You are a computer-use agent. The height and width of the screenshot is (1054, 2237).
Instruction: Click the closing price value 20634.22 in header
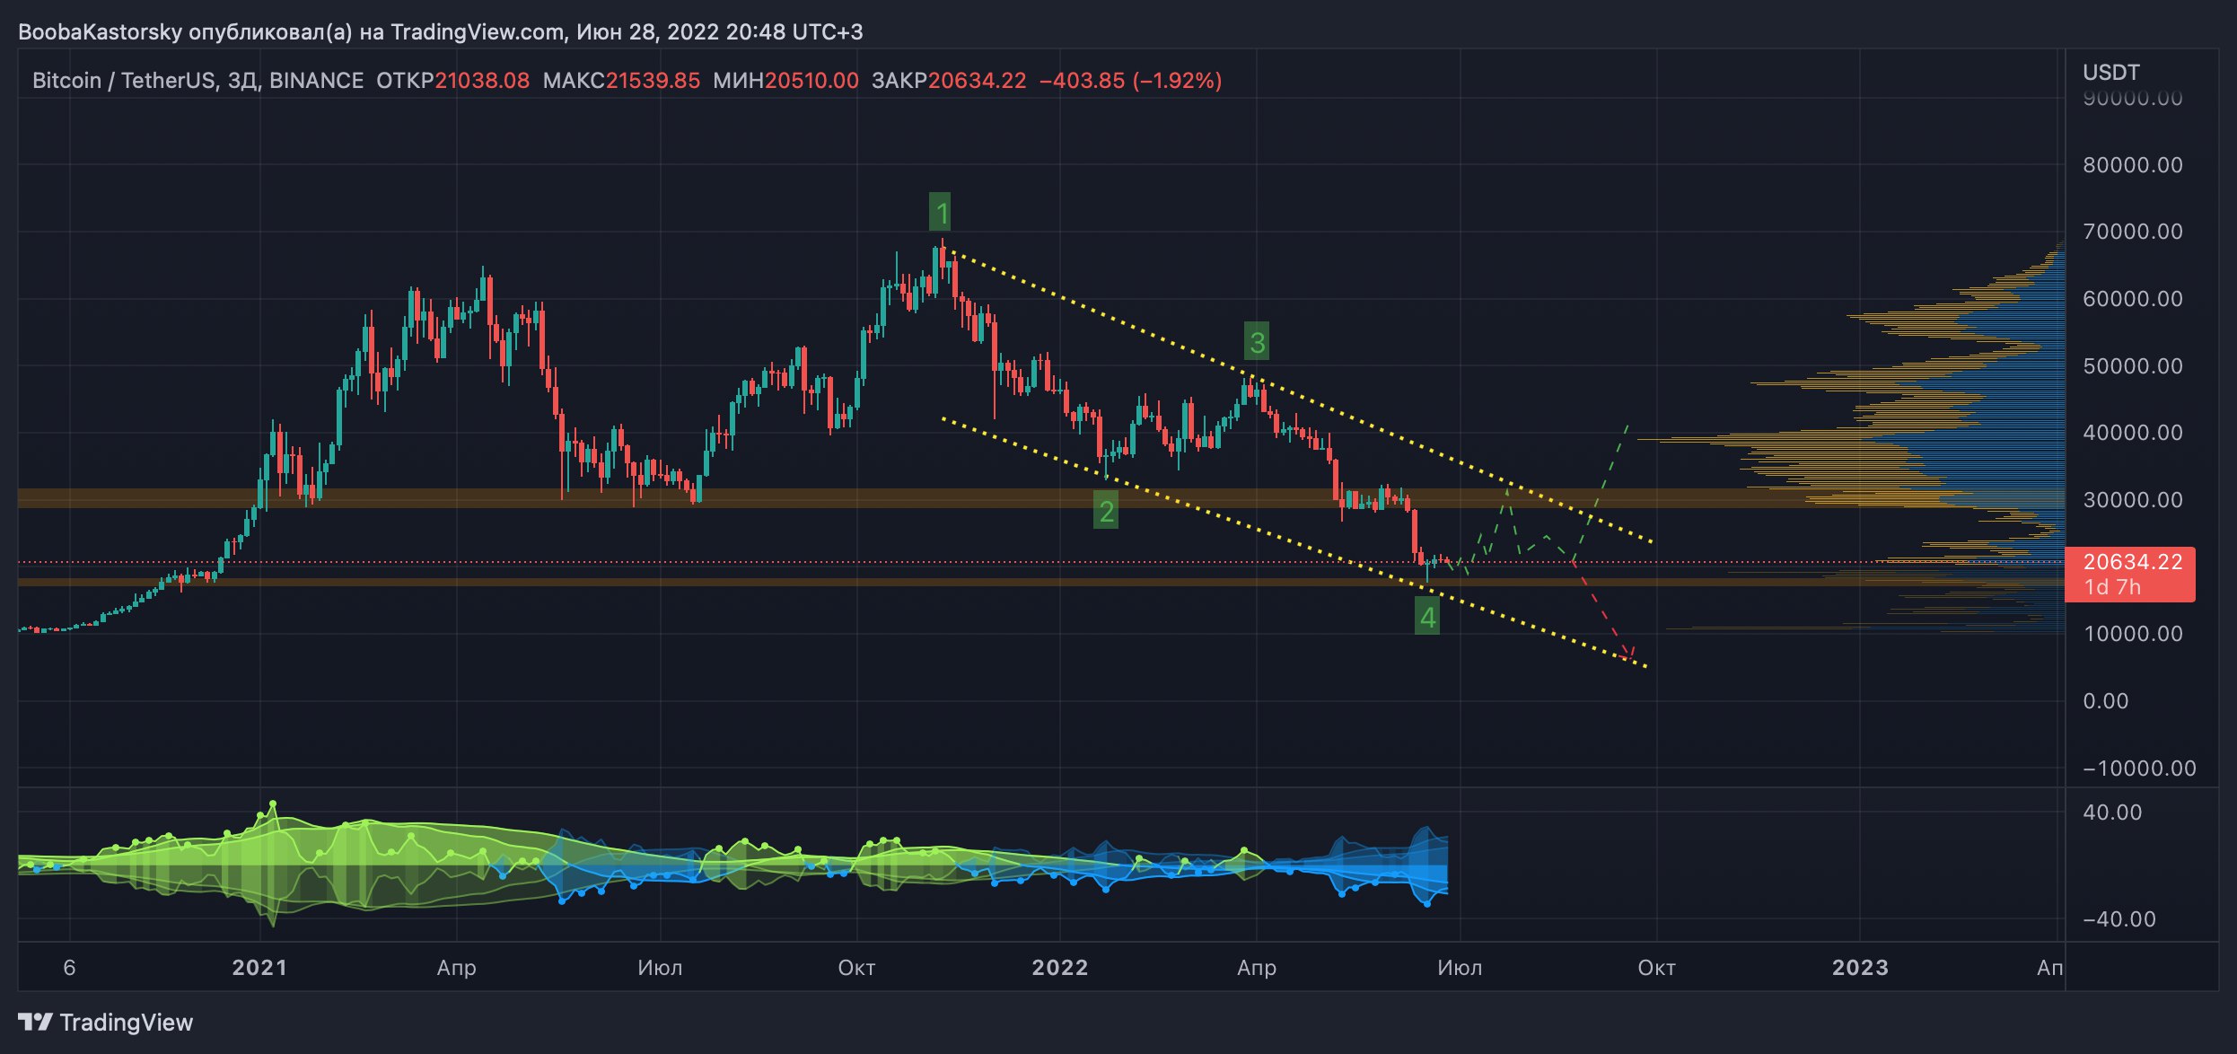pyautogui.click(x=977, y=81)
